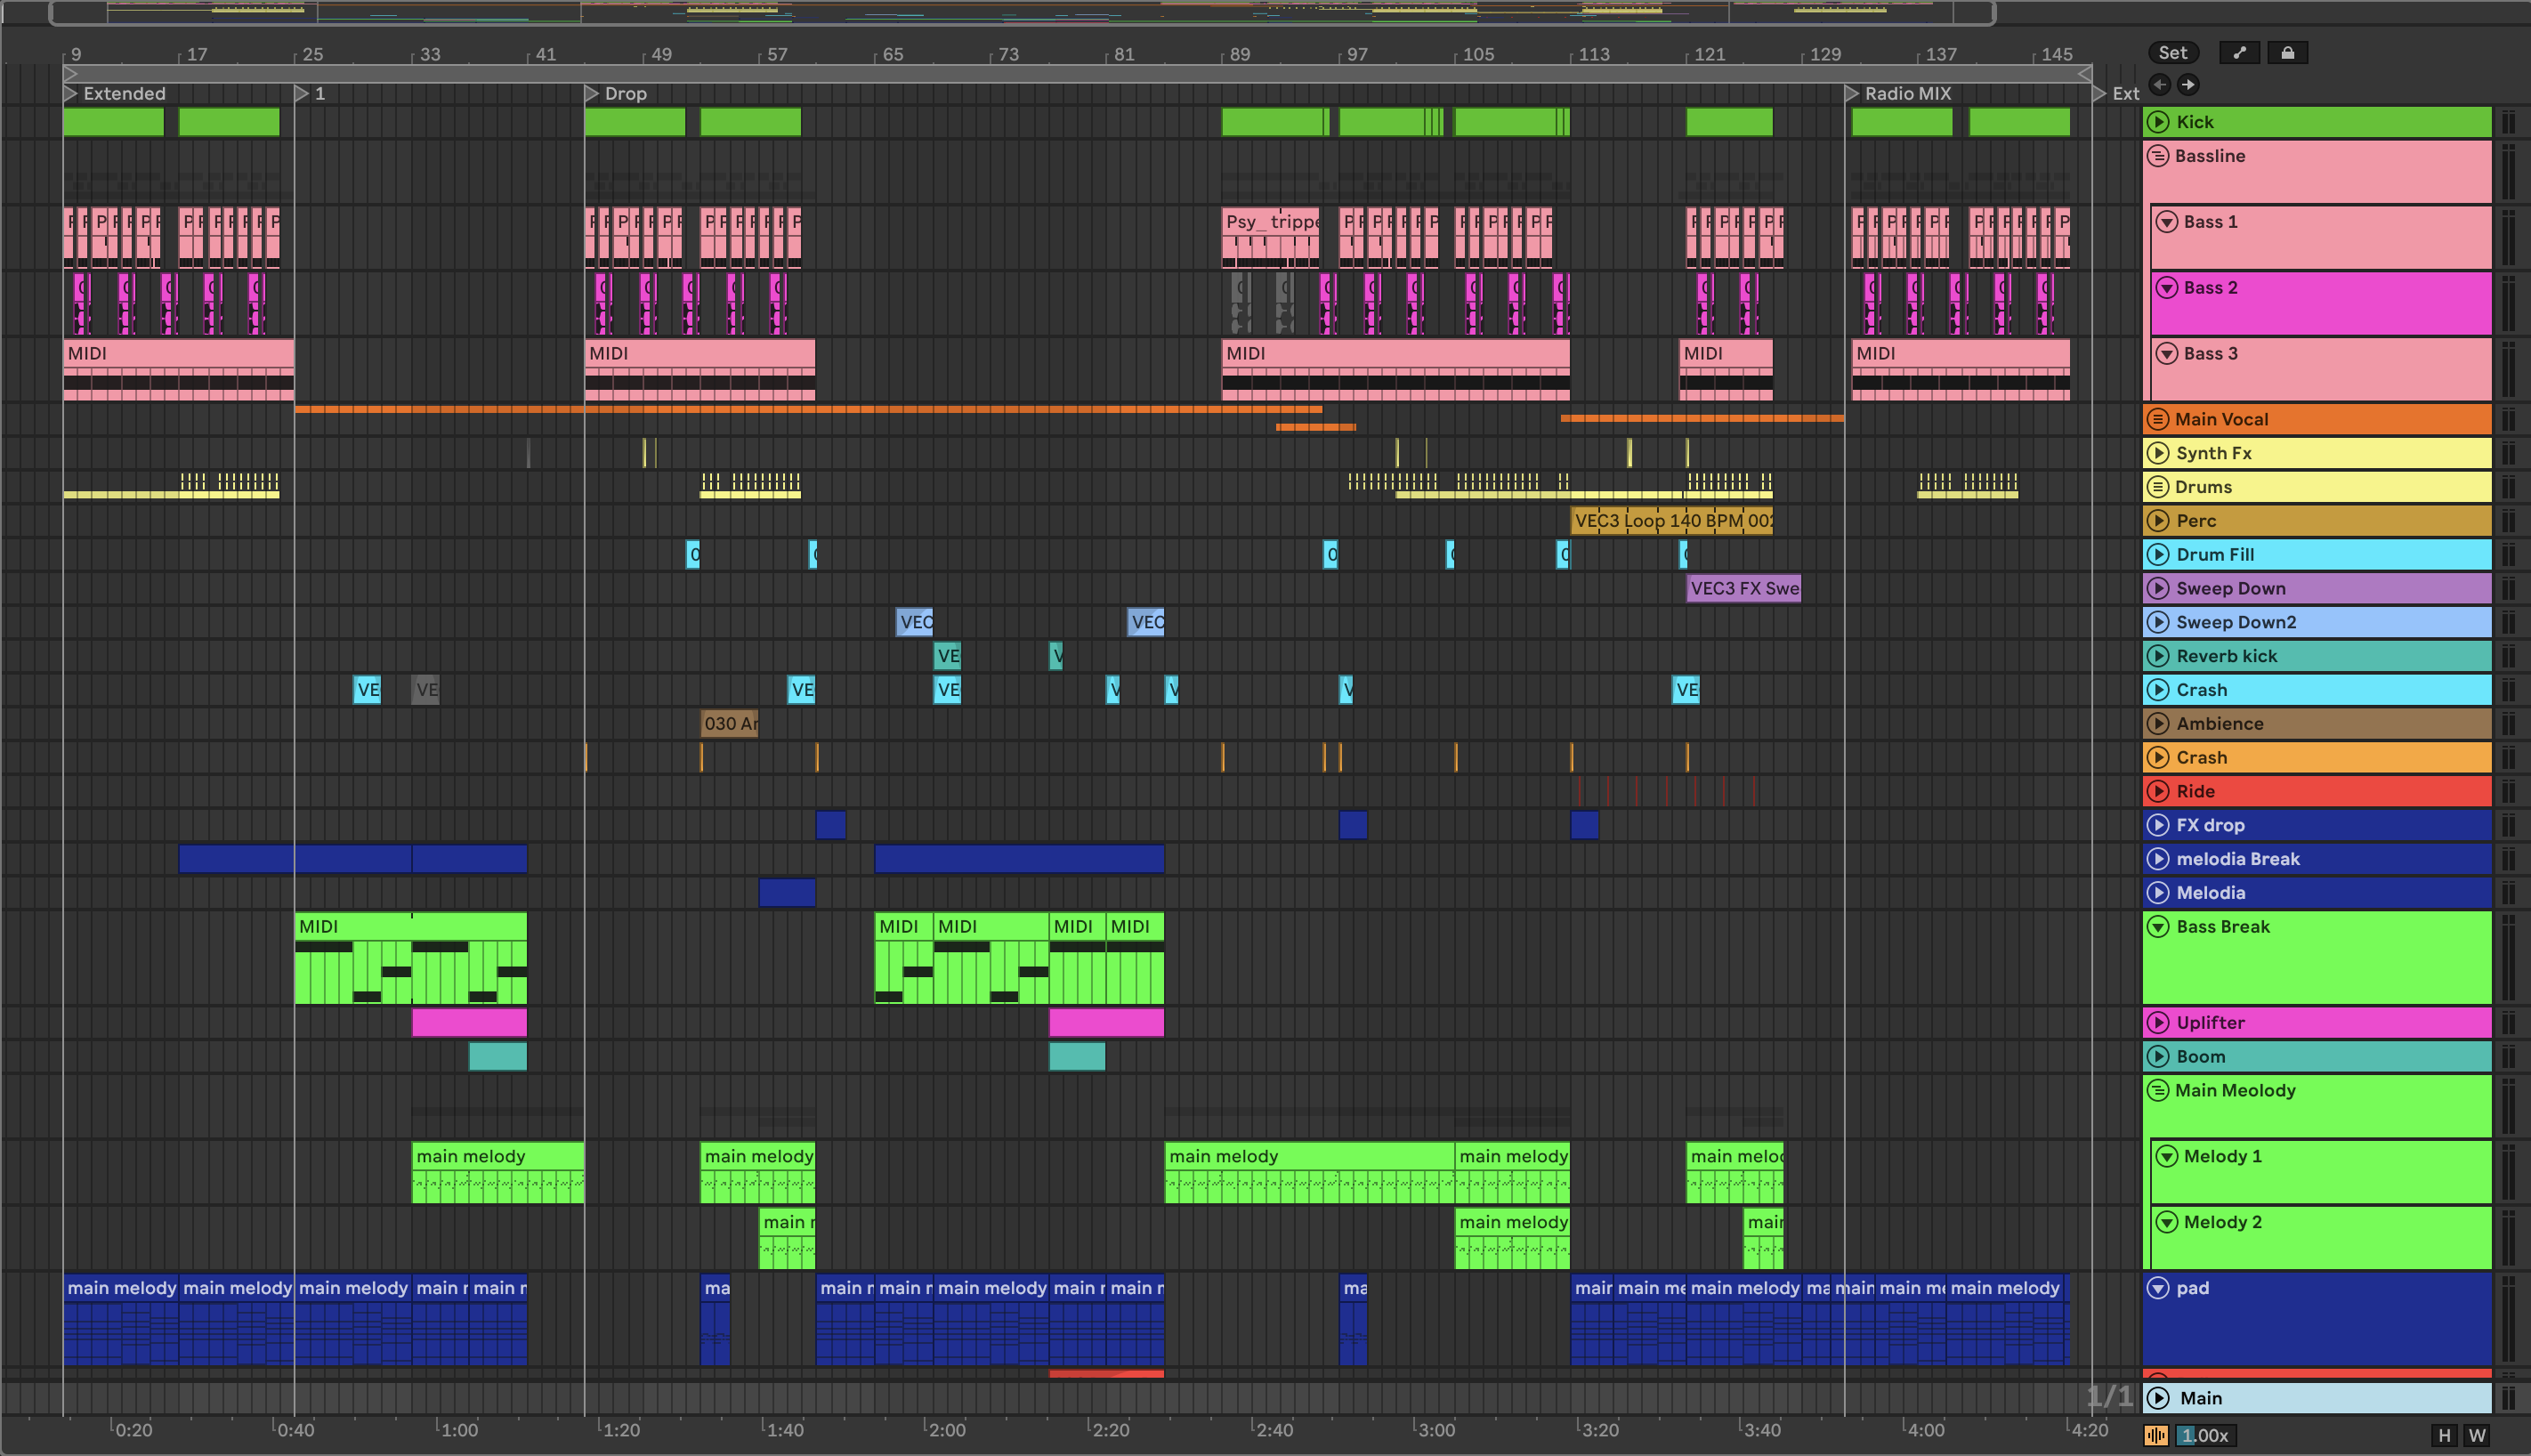Toggle automation mode button
2531x1456 pixels.
click(2239, 53)
